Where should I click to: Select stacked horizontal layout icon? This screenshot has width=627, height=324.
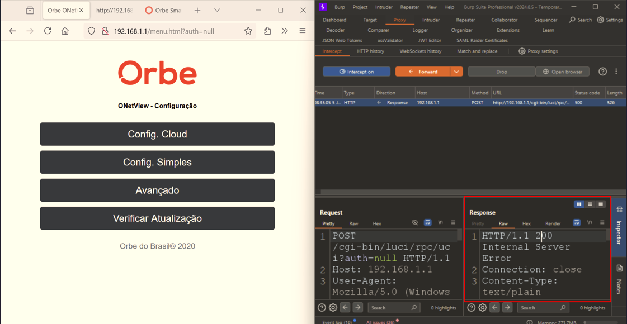tap(590, 204)
